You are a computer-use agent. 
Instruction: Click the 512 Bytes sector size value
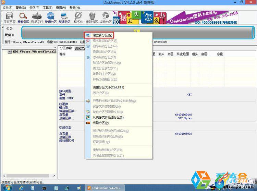tap(185, 118)
